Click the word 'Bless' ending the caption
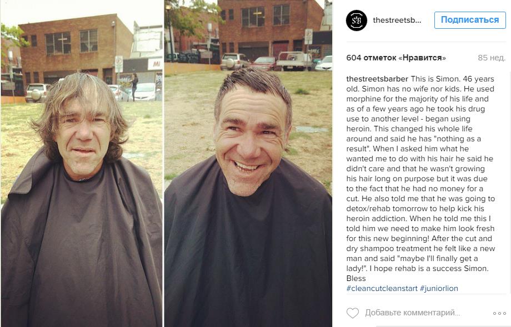The width and height of the screenshot is (511, 327). (x=356, y=279)
